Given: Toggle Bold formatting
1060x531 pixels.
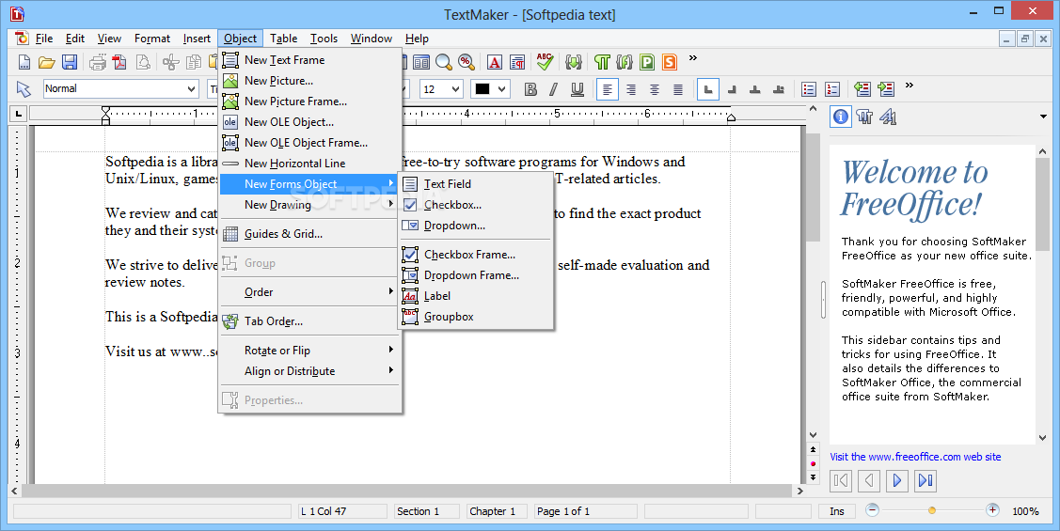Looking at the screenshot, I should click(x=530, y=89).
